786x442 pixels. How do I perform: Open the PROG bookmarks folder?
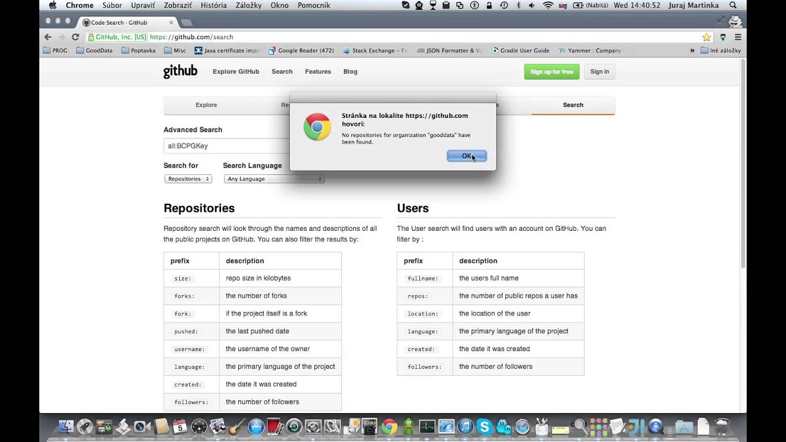pos(55,50)
